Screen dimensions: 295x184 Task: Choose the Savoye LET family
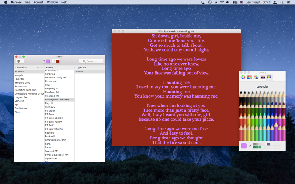59,151
